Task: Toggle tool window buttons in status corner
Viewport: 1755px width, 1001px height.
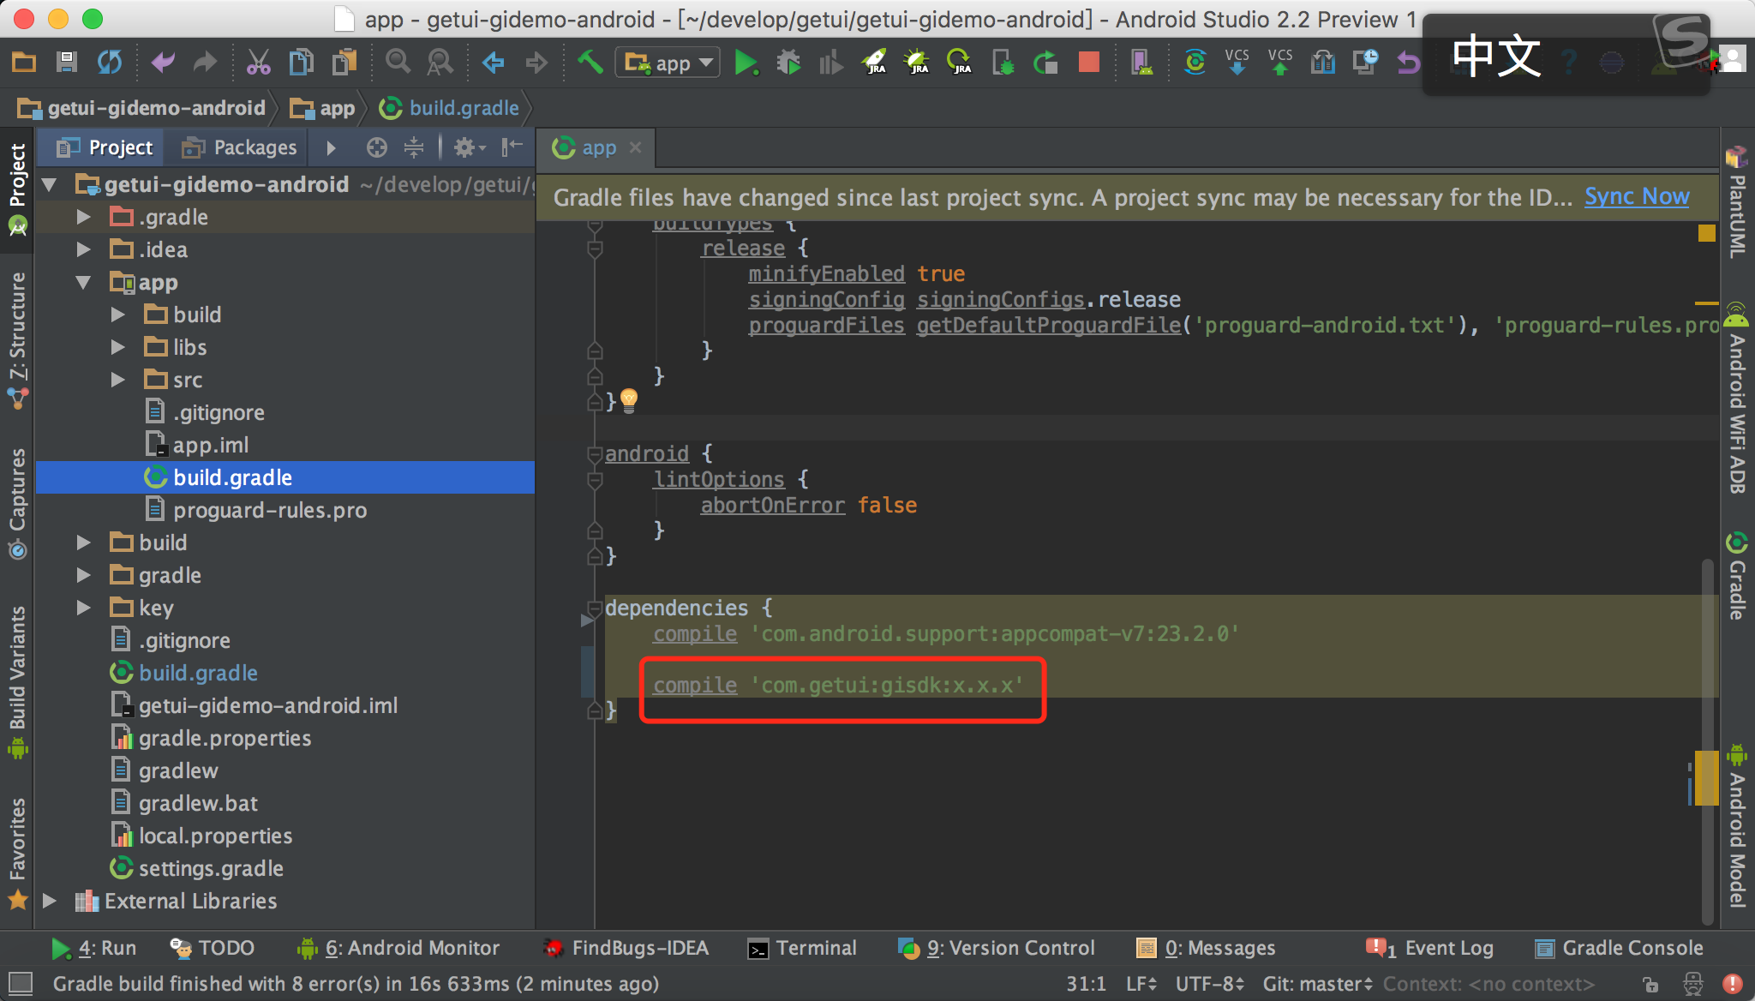Action: point(20,983)
